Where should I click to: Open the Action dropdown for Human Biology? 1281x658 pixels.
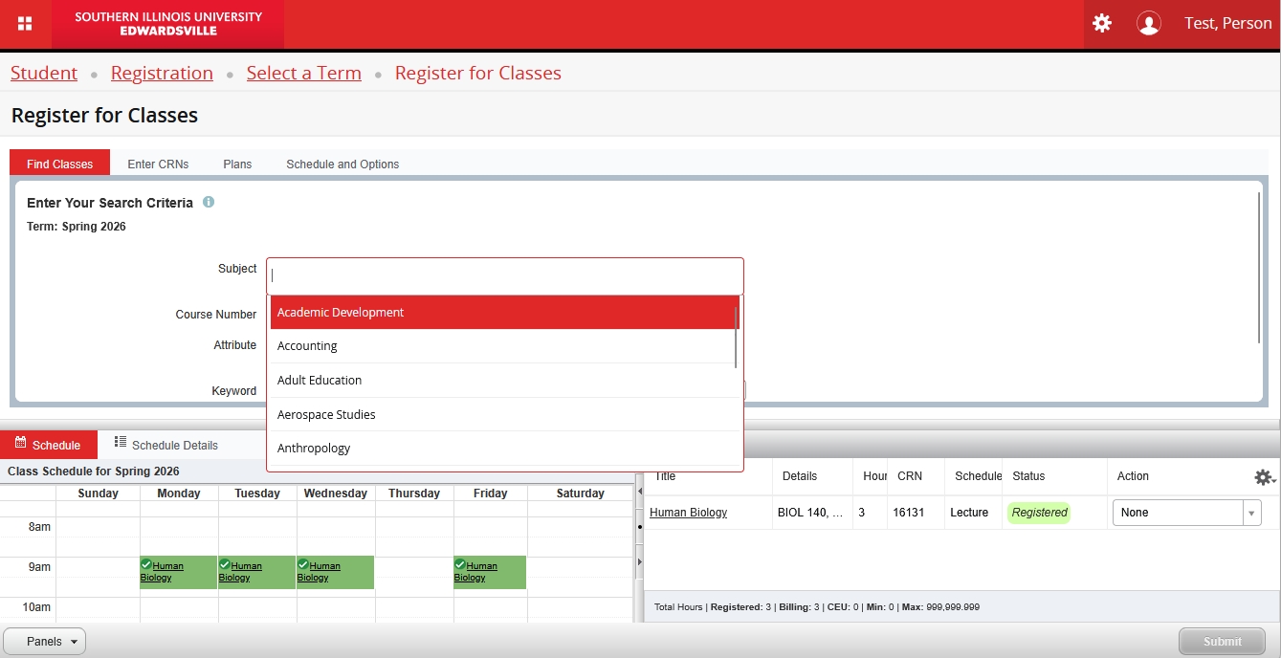(1185, 513)
